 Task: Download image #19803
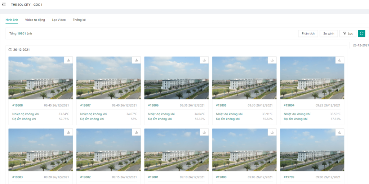pos(68,132)
